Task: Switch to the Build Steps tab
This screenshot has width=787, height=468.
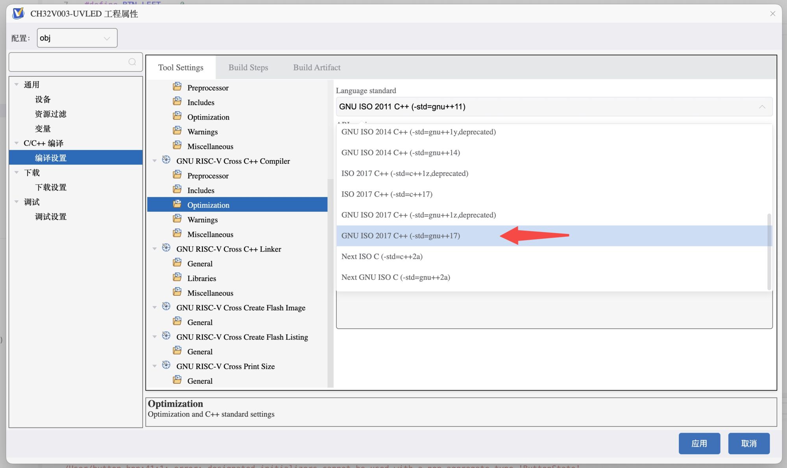Action: (248, 67)
